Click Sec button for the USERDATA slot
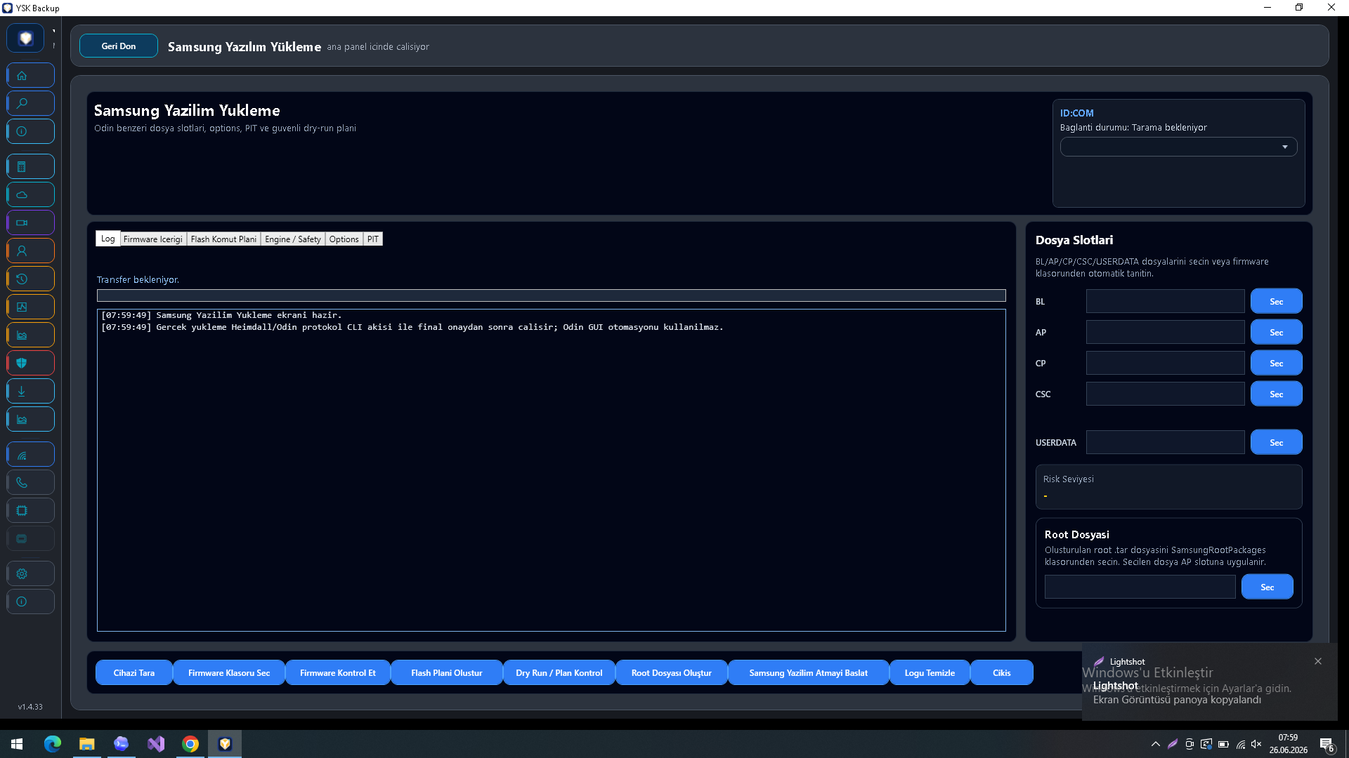Screen dimensions: 1349x758 (x=1276, y=442)
